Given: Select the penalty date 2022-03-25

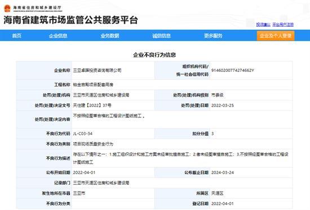Looking at the screenshot, I should (223, 106).
